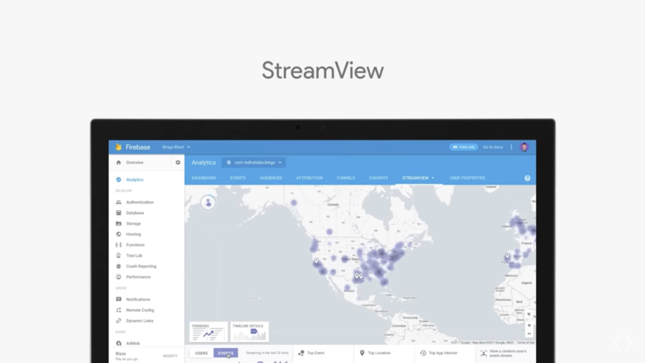Screen dimensions: 645x363
Task: Go to the Funnels tab
Action: coord(346,178)
